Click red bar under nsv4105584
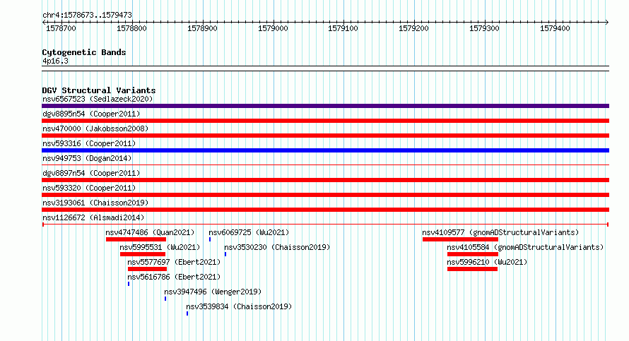Image resolution: width=629 pixels, height=341 pixels. 473,254
